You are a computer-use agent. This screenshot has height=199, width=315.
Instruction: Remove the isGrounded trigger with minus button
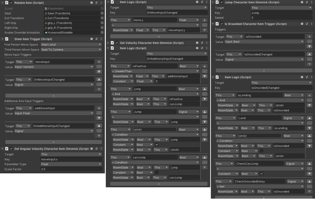coord(309,42)
